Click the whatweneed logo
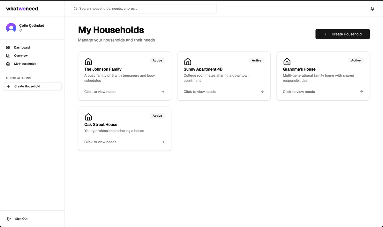 click(22, 9)
